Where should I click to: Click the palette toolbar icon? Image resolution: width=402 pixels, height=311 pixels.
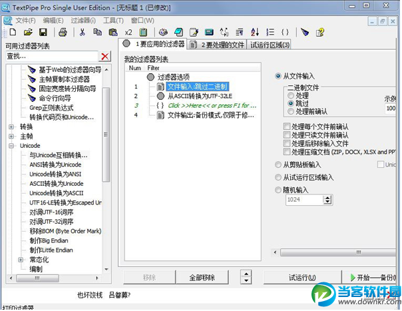(163, 32)
